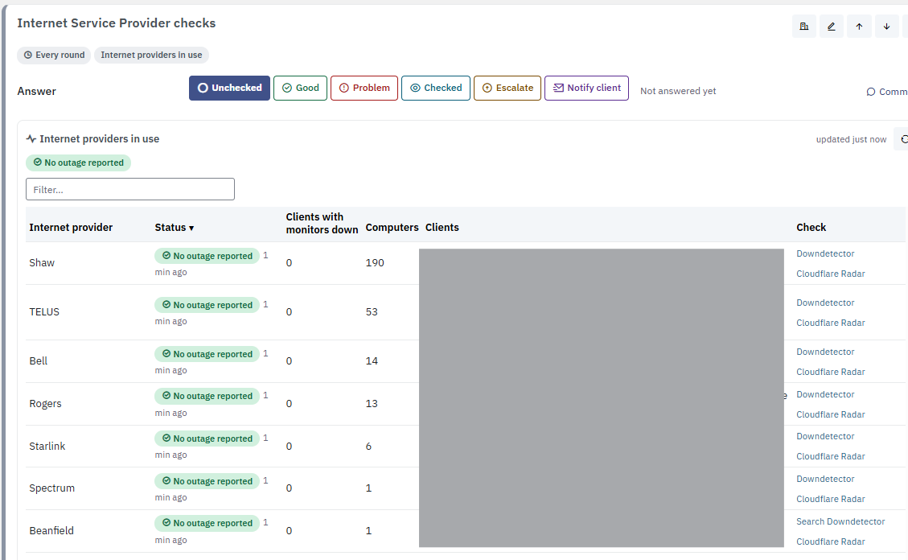This screenshot has height=560, width=908.
Task: Choose the Escalate answer option
Action: coord(507,88)
